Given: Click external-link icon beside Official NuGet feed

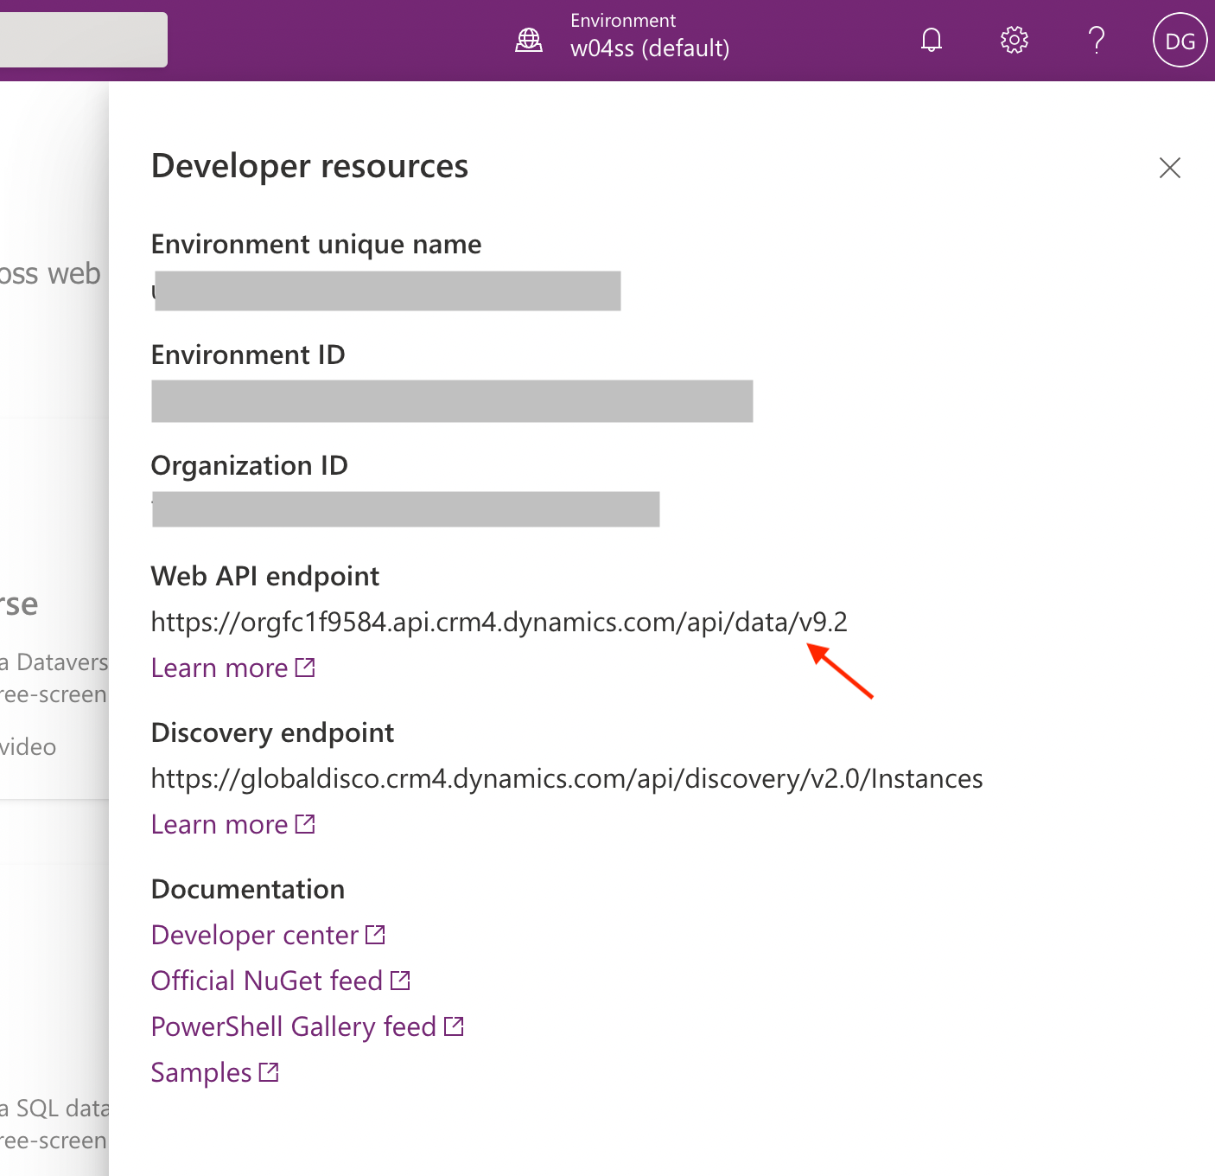Looking at the screenshot, I should [x=400, y=981].
